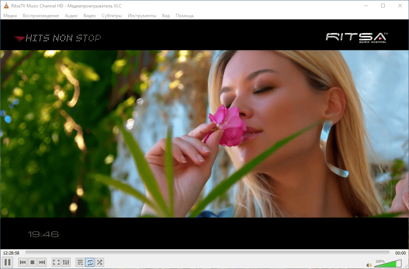Click the remaining time 00:00 label
409x269 pixels.
coord(400,253)
